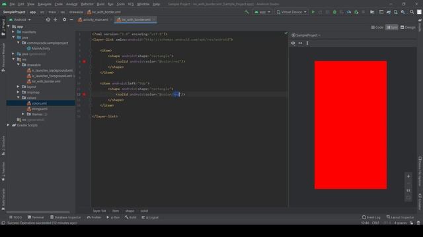Open the Profiler tool window
Viewport: 423px width, 237px height.
pyautogui.click(x=94, y=217)
